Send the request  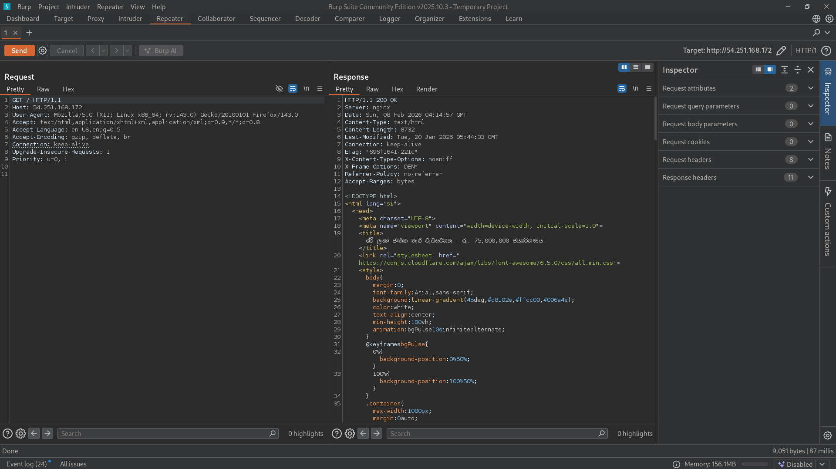click(x=19, y=51)
